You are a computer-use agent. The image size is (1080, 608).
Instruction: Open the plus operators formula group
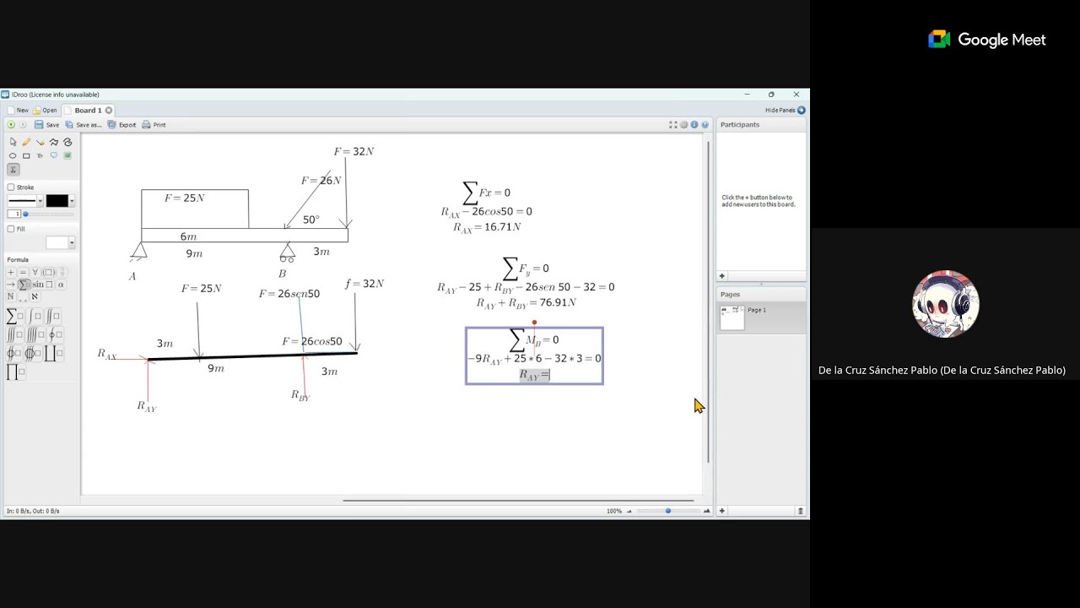(x=11, y=273)
